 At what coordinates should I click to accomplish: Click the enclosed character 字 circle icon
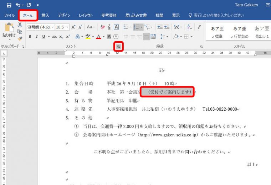pyautogui.click(x=116, y=37)
